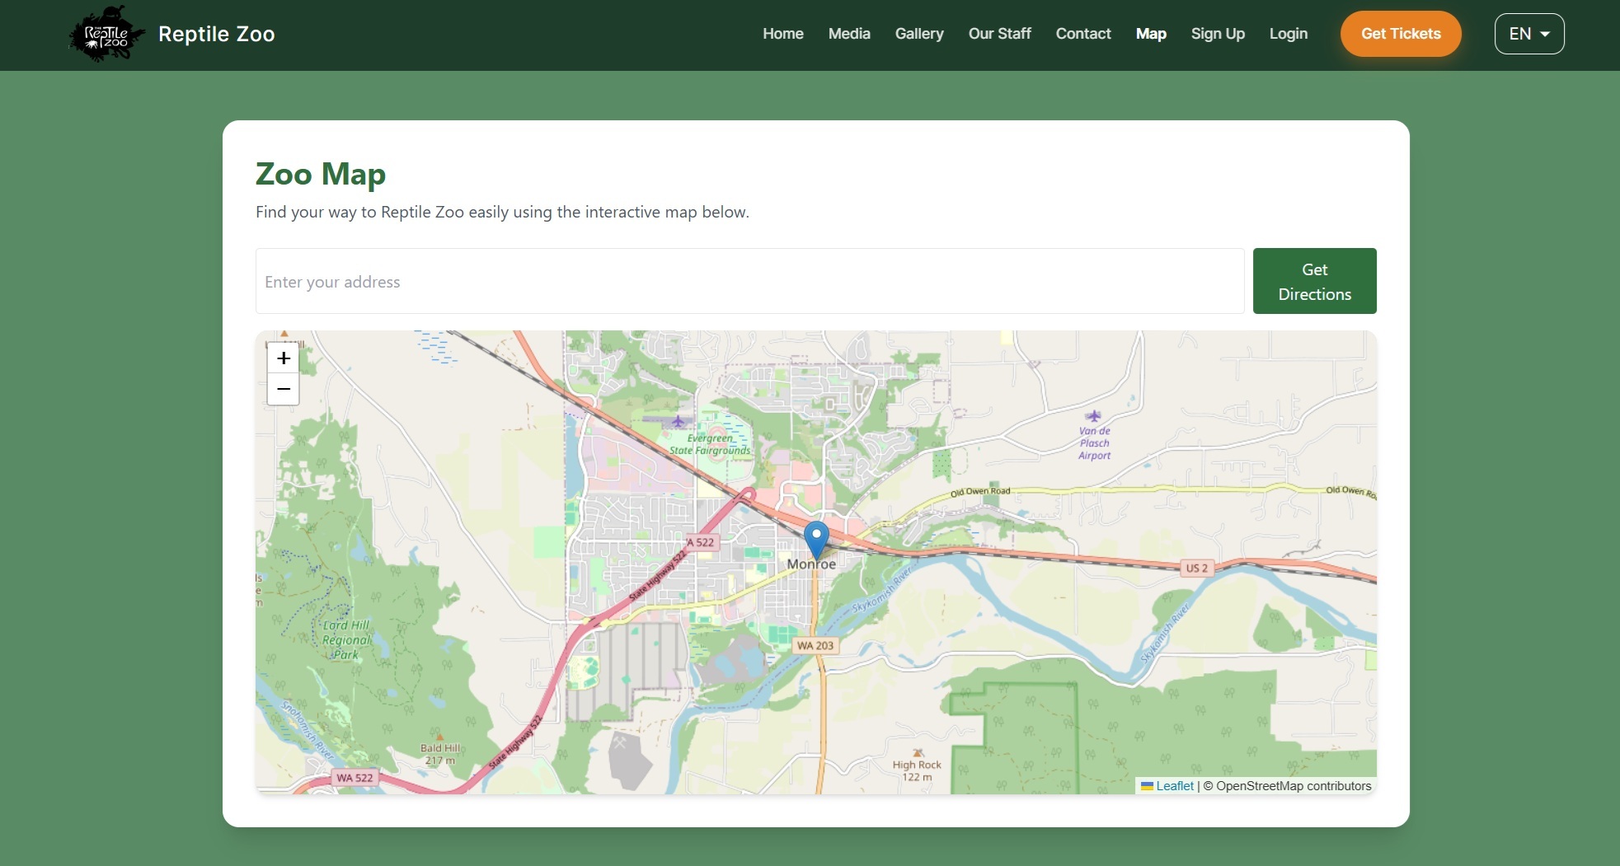Click the blue location marker pin
The image size is (1620, 866).
coord(815,539)
